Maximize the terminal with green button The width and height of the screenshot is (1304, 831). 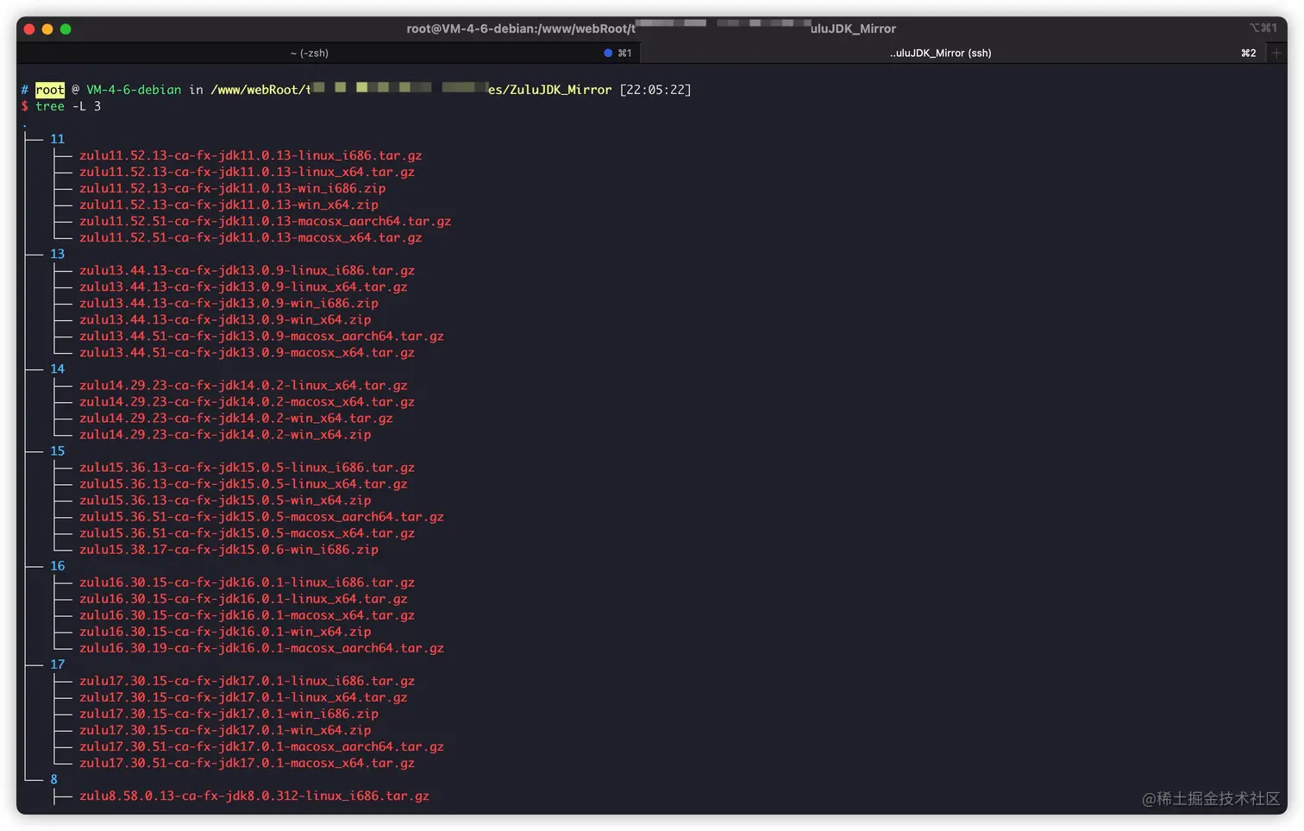(66, 29)
